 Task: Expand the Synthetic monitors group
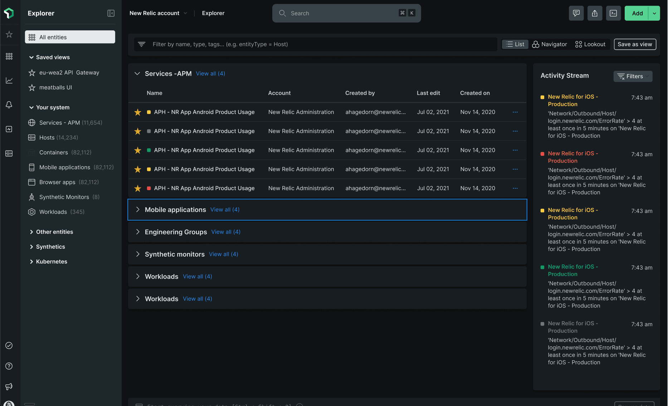tap(138, 254)
